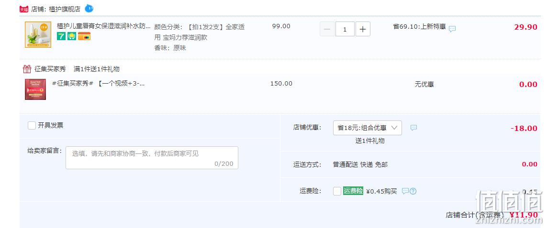
Task: Click the 150.00 gift unit price
Action: point(281,84)
